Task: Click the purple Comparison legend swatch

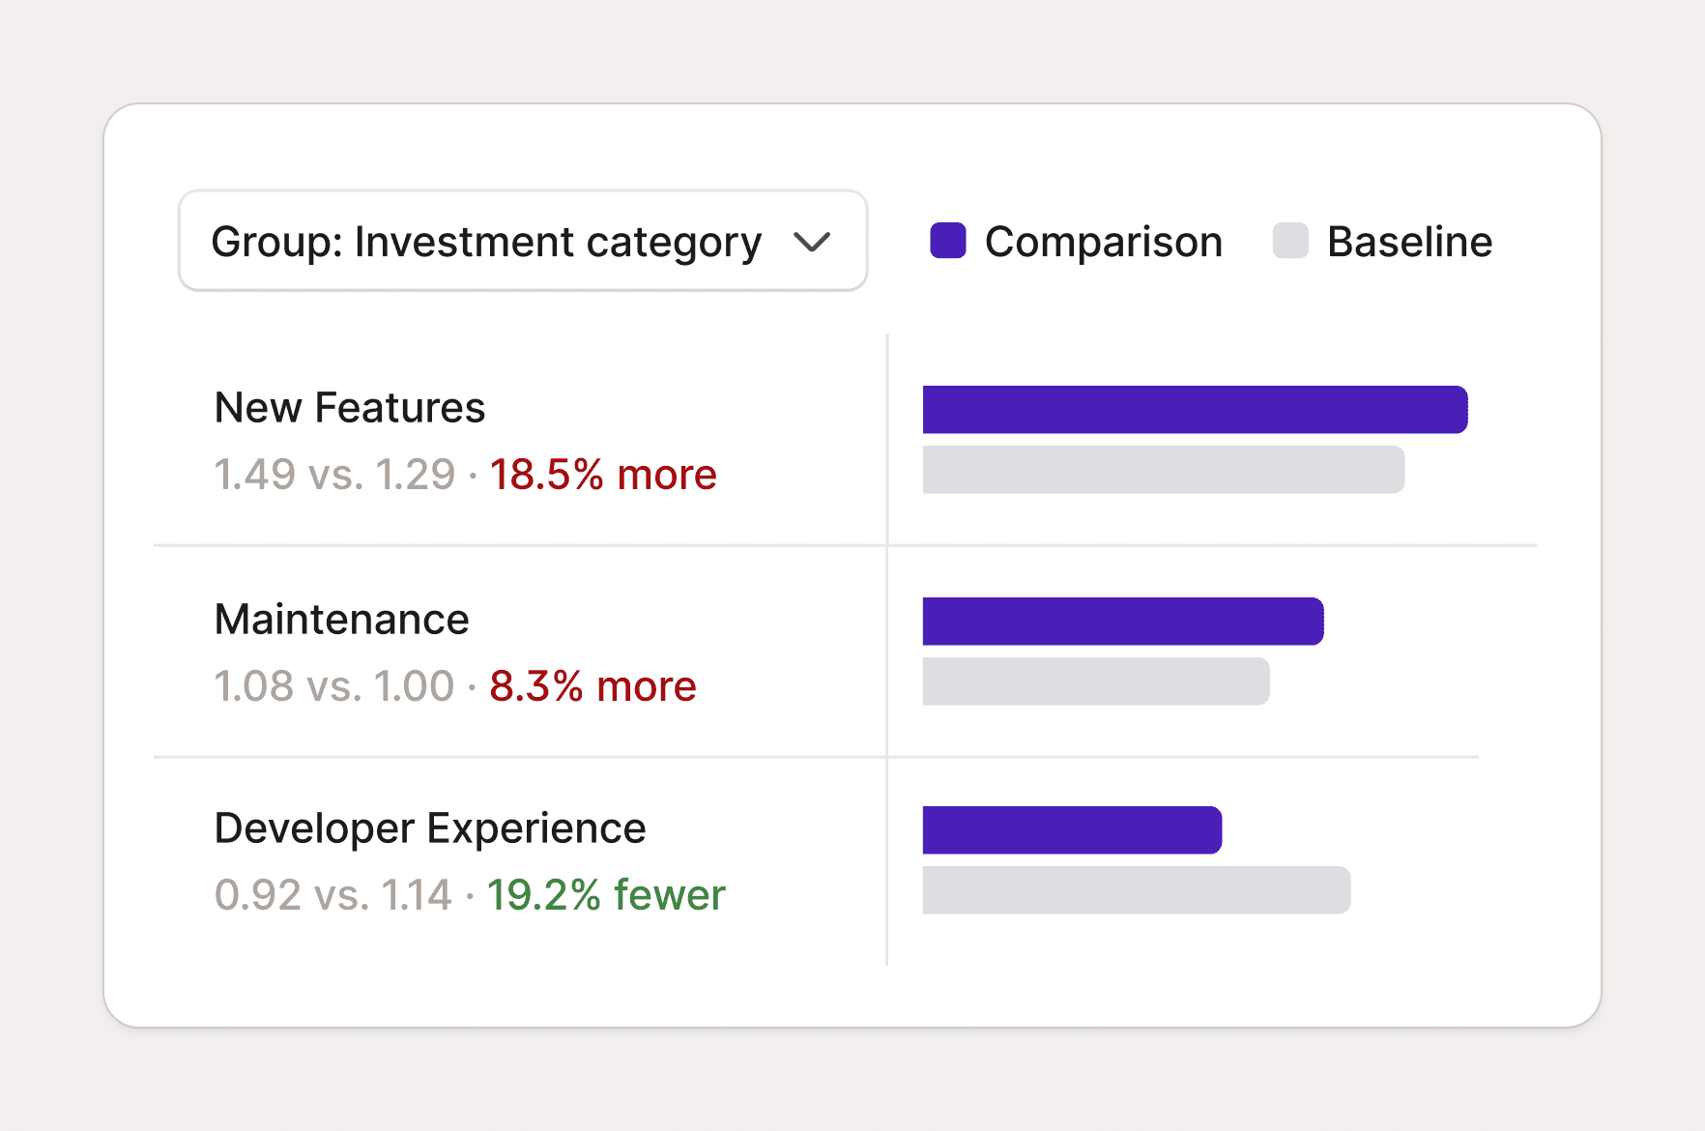Action: [947, 241]
